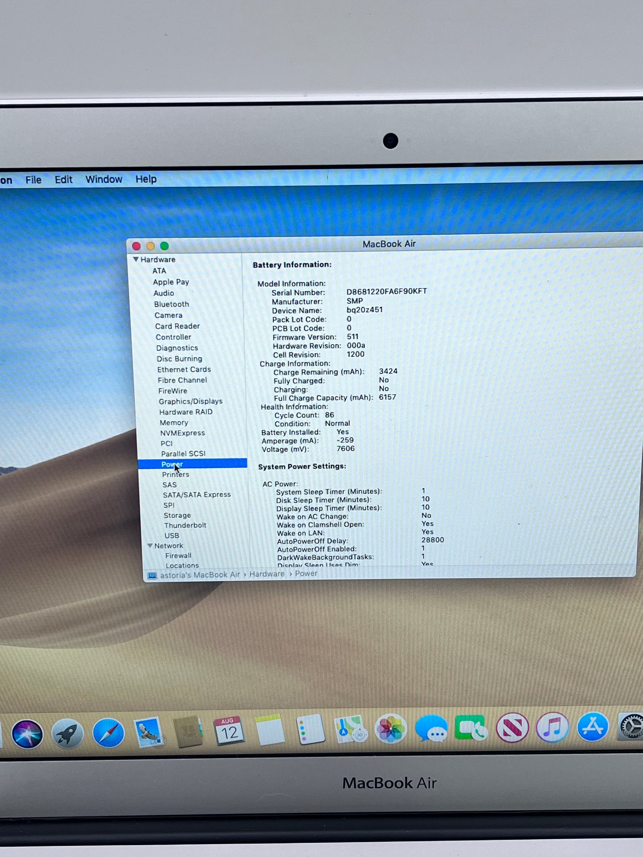643x857 pixels.
Task: Select Diagnostics in the sidebar
Action: click(x=177, y=348)
